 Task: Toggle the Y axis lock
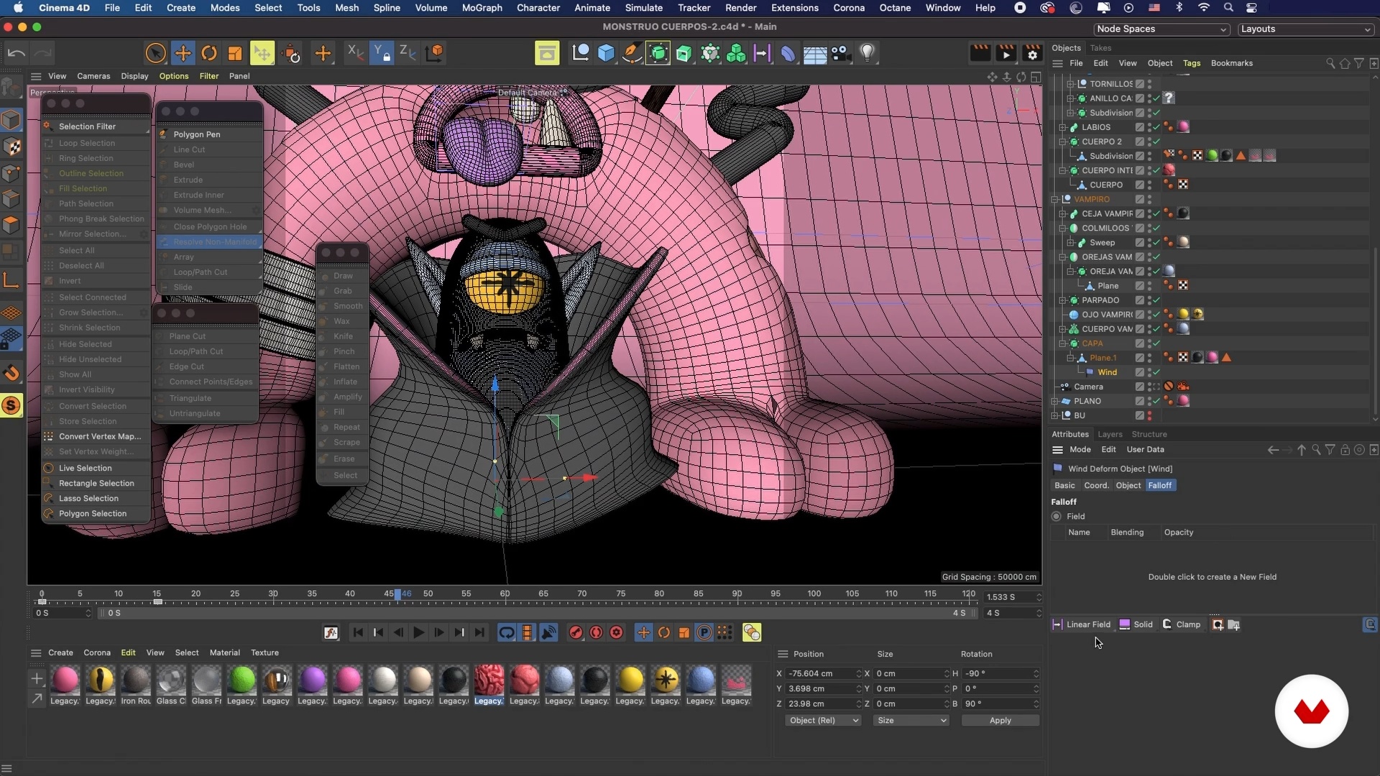[x=380, y=53]
